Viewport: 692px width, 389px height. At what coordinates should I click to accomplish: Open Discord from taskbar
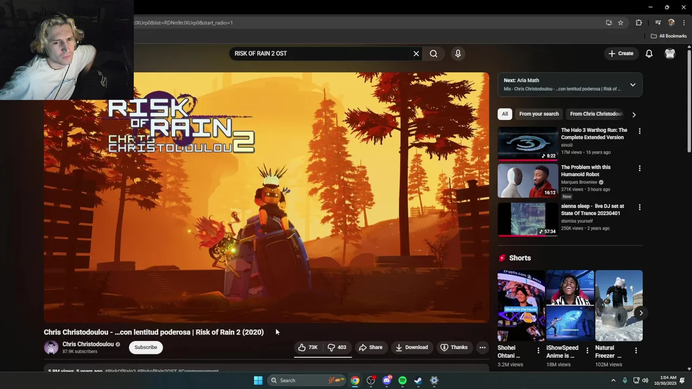pyautogui.click(x=387, y=380)
